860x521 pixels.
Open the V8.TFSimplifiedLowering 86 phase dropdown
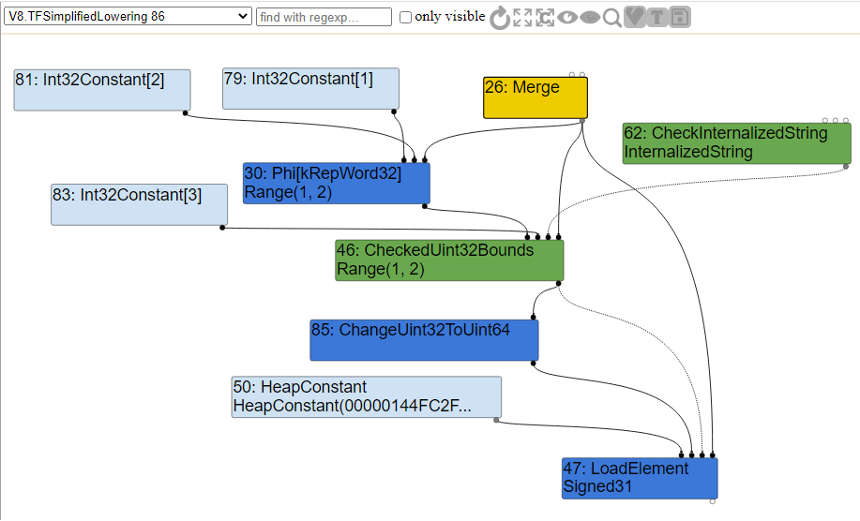[x=128, y=17]
